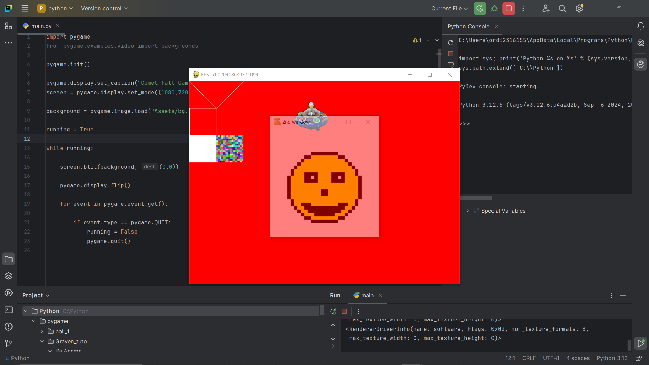649x365 pixels.
Task: Open Git version control tool window
Action: coord(8,343)
